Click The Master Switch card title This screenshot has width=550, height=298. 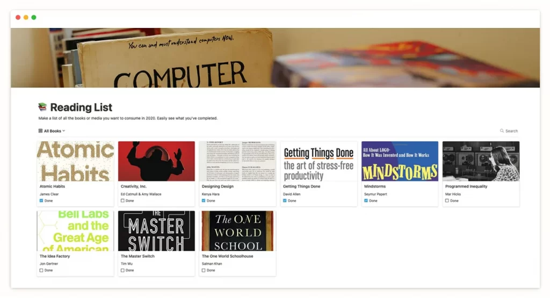click(x=137, y=256)
